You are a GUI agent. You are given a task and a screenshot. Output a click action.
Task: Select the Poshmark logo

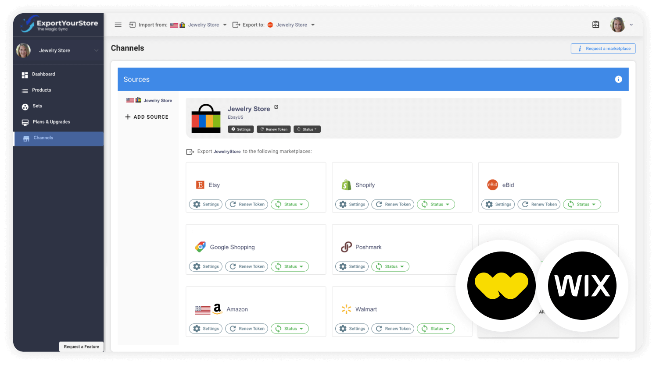coord(347,247)
